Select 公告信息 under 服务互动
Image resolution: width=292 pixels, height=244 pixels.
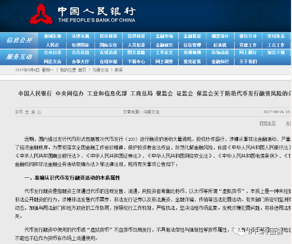click(x=81, y=52)
